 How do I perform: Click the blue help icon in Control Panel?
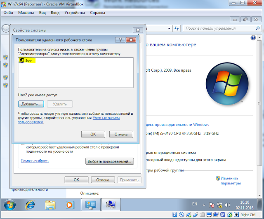253,38
